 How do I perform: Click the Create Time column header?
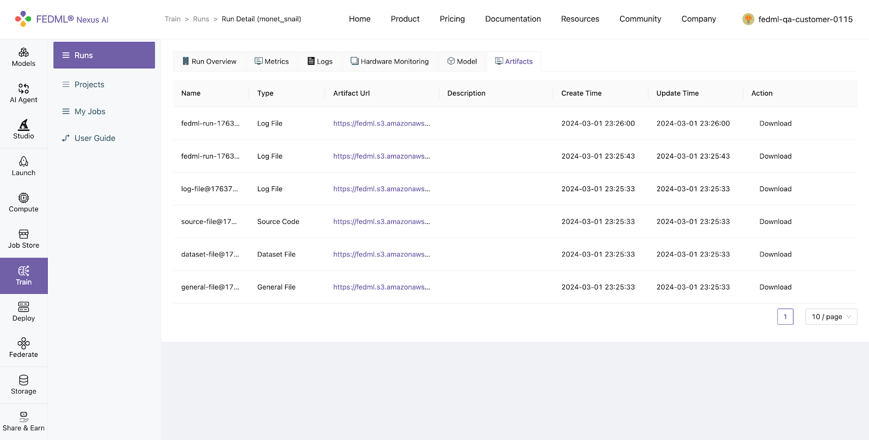click(x=581, y=93)
